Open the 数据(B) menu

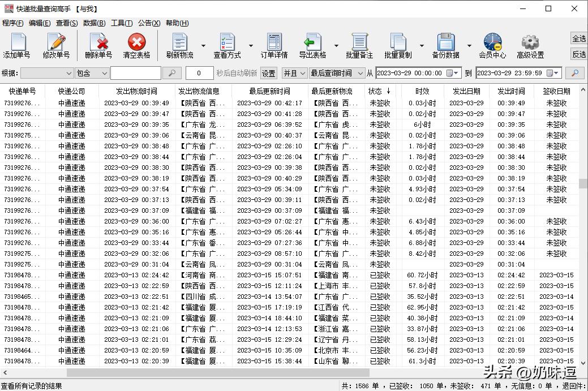[93, 23]
